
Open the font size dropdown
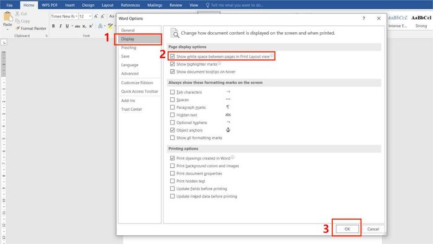click(x=90, y=17)
